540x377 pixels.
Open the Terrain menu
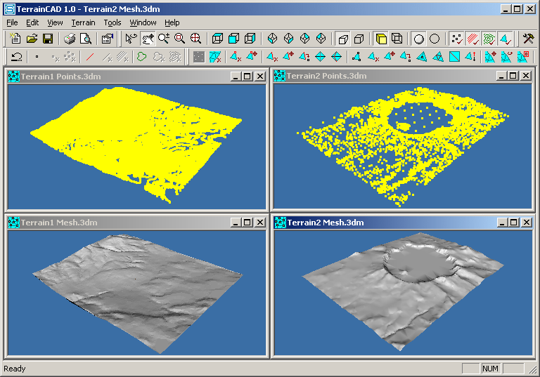pyautogui.click(x=84, y=22)
